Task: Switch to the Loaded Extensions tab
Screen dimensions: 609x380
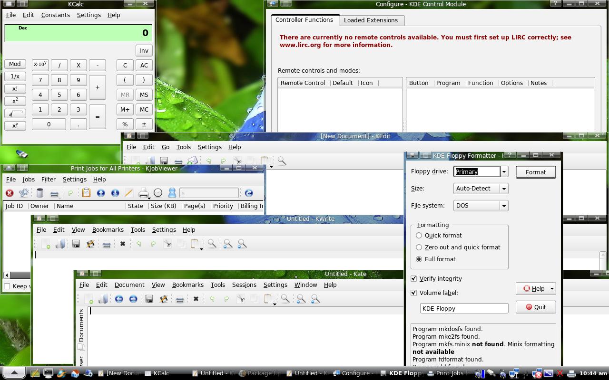Action: [x=371, y=20]
